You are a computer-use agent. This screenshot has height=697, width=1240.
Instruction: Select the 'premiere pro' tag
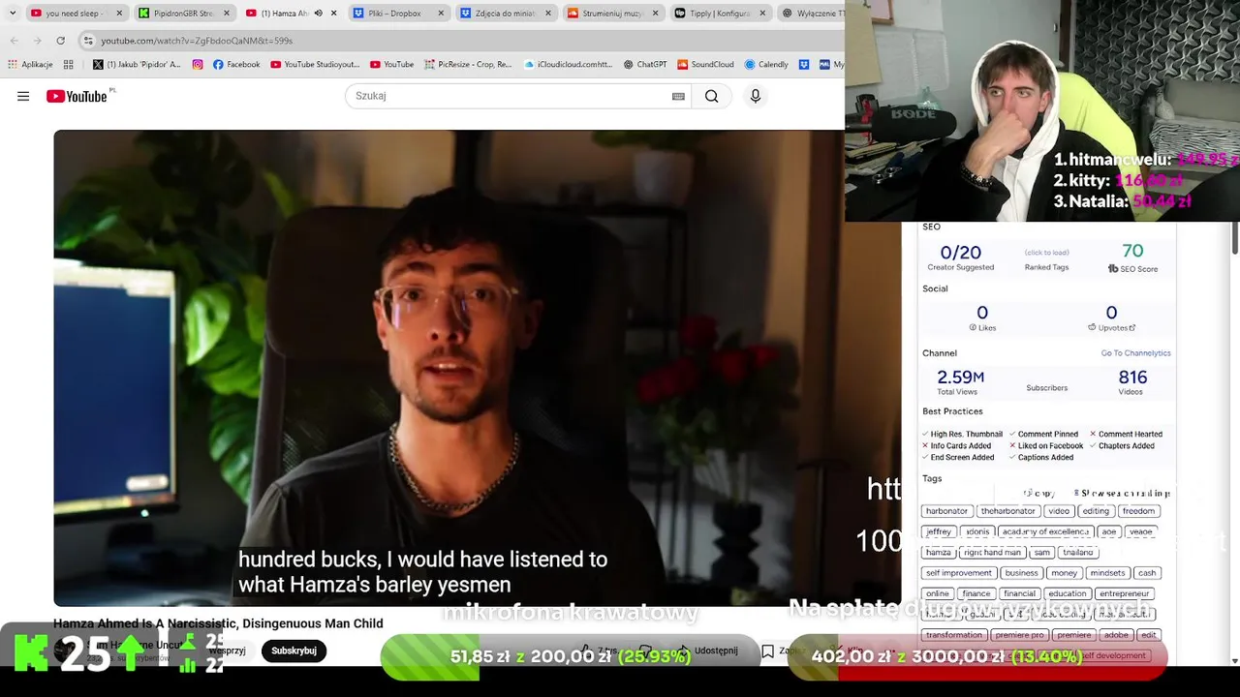1019,635
